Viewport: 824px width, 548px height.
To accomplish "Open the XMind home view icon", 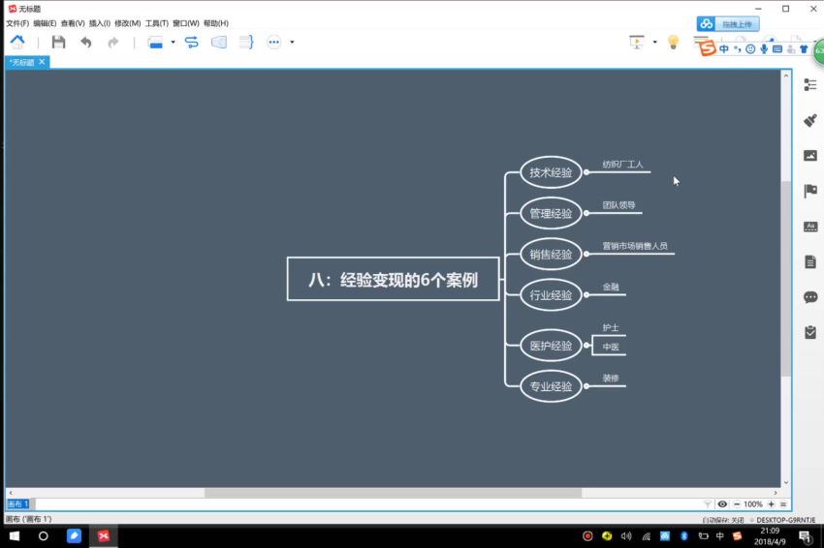I will 17,42.
